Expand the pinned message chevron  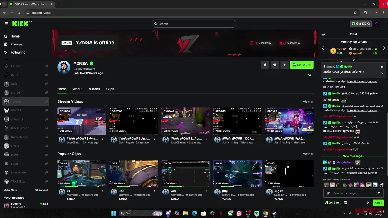tap(382, 73)
